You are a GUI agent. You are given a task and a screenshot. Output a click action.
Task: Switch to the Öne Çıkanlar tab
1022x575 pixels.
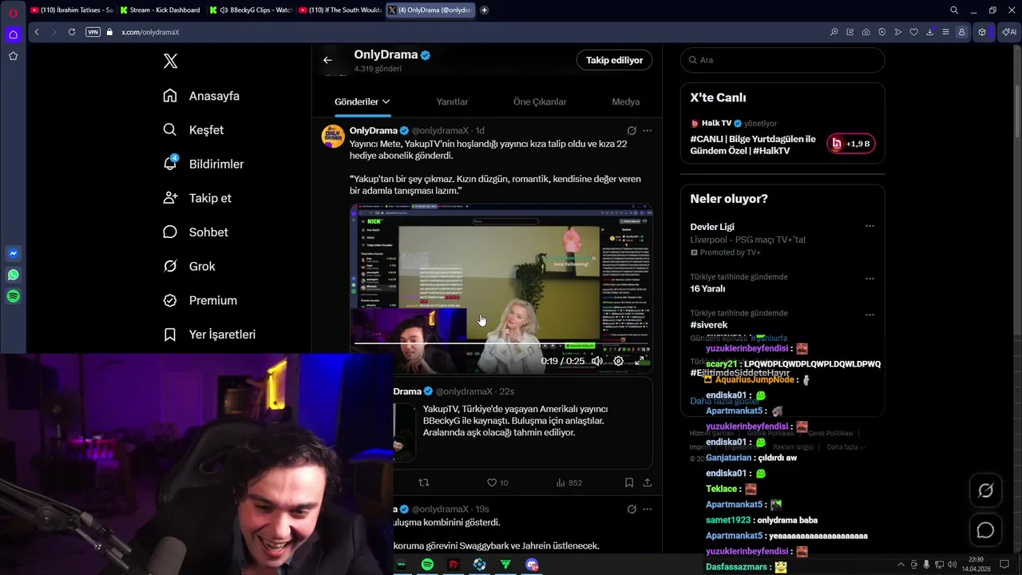(x=540, y=101)
